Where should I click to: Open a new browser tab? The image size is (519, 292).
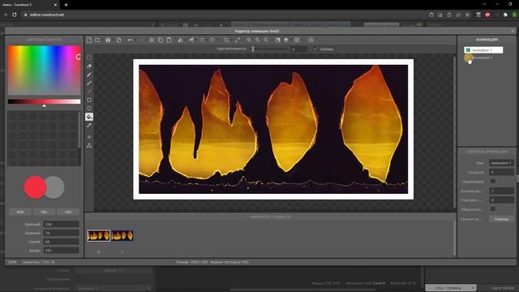66,5
